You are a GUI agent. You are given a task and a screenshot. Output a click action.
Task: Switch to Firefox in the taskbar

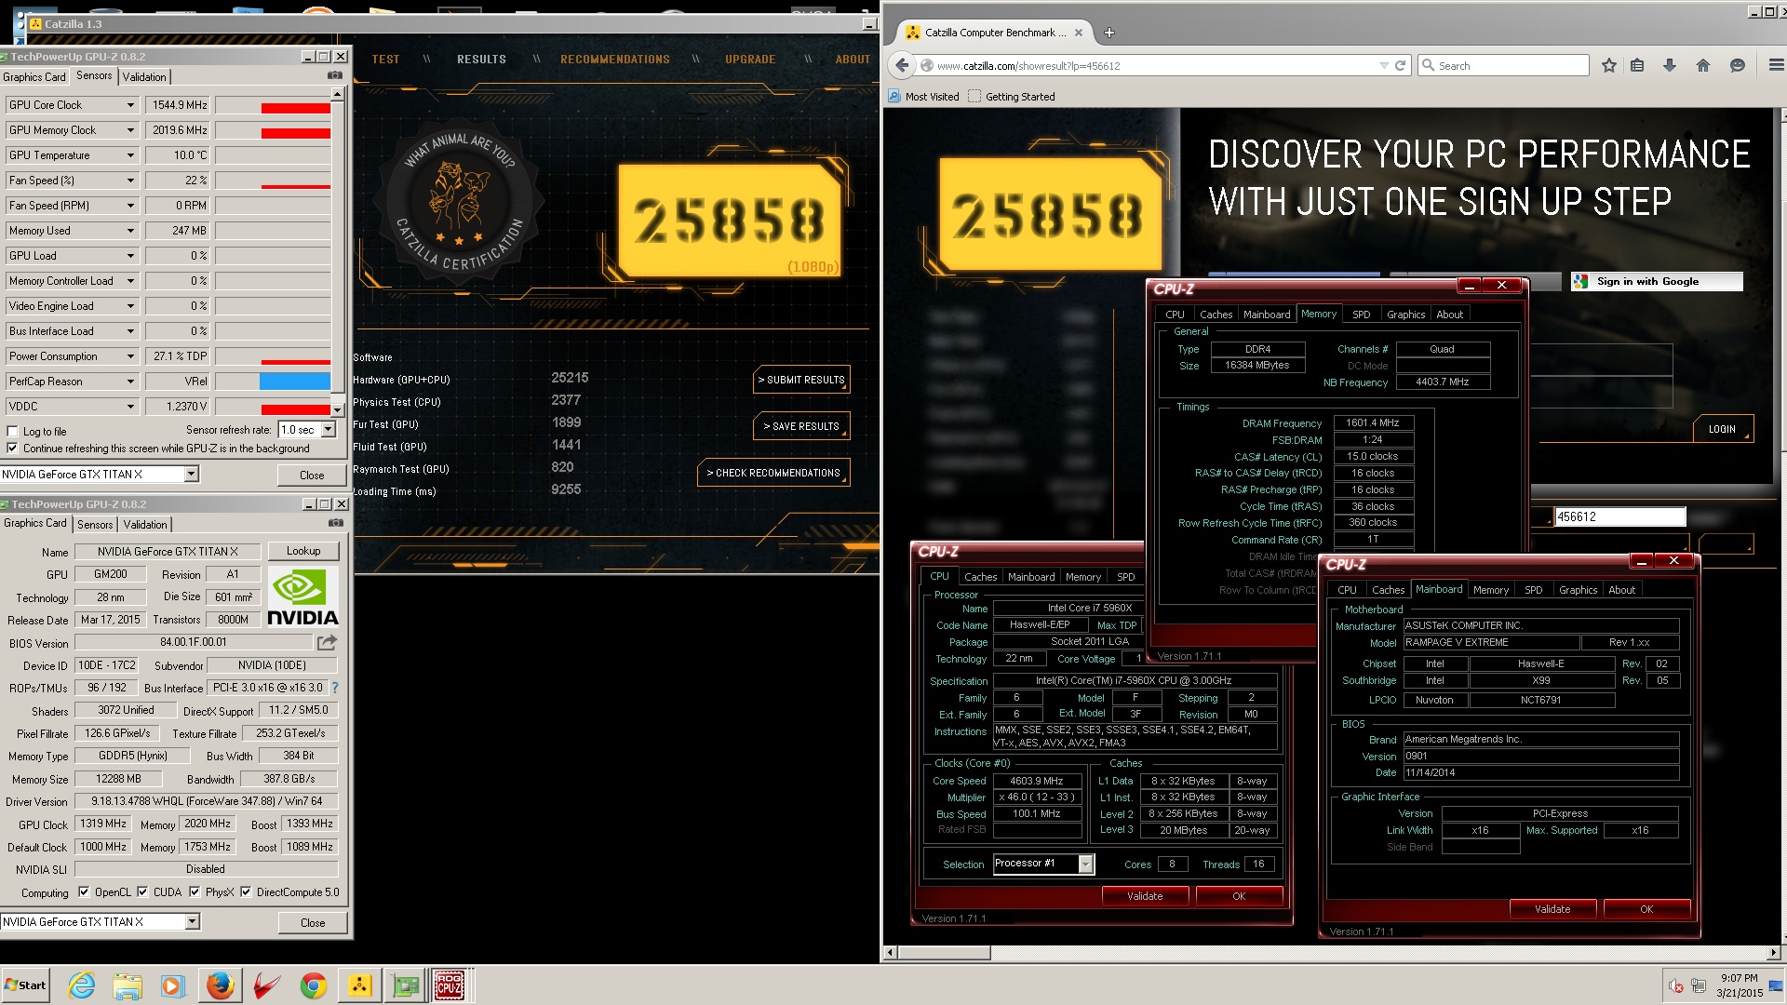coord(220,985)
